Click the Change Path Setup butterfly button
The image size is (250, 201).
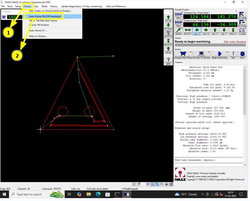tap(183, 55)
